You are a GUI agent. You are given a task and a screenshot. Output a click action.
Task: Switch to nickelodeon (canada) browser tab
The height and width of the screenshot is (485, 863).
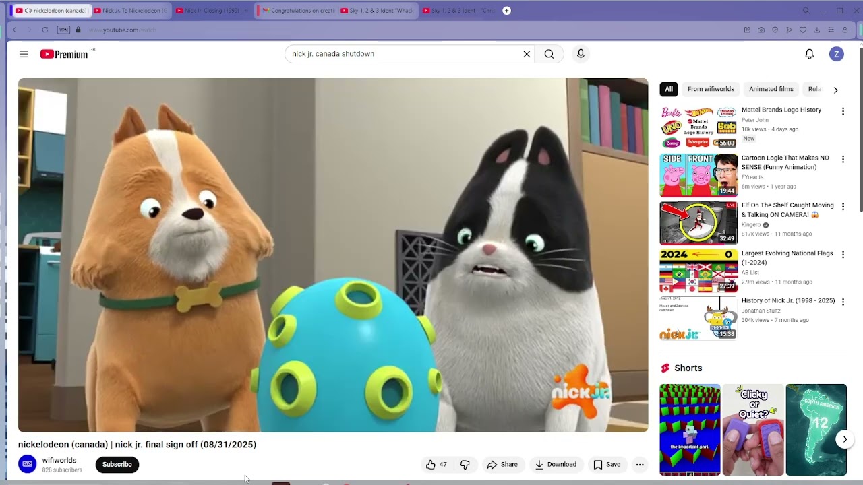point(51,11)
